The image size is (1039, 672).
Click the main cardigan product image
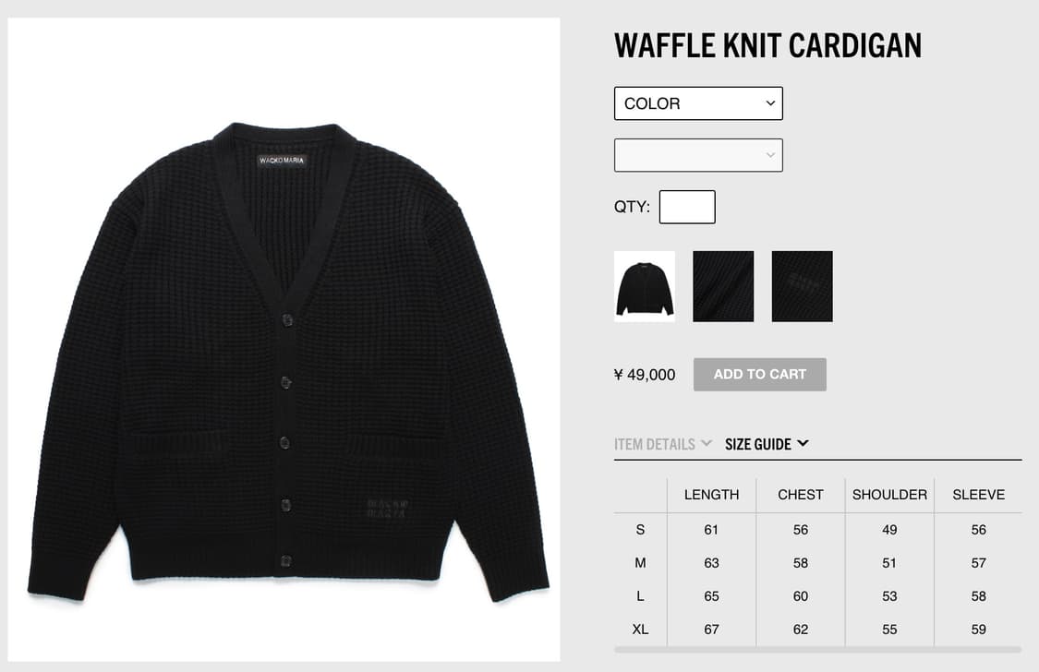point(284,340)
